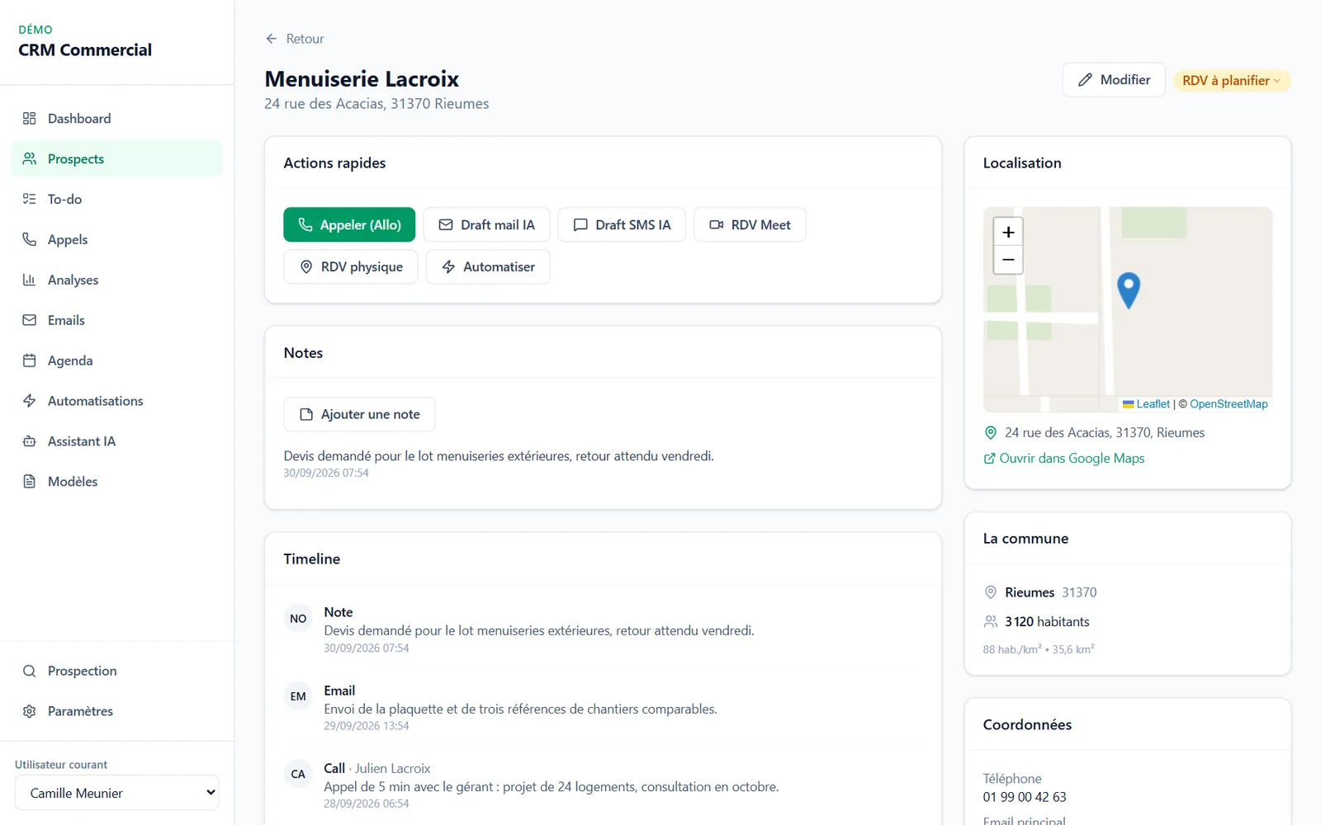The image size is (1321, 825).
Task: Open the Leaflet attribution link
Action: 1147,404
